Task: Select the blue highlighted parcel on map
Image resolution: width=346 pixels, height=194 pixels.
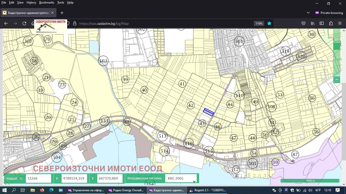Action: (209, 112)
